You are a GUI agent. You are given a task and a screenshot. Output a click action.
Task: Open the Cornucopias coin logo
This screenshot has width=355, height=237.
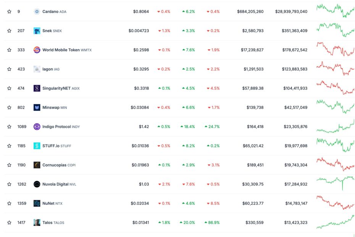pyautogui.click(x=37, y=165)
